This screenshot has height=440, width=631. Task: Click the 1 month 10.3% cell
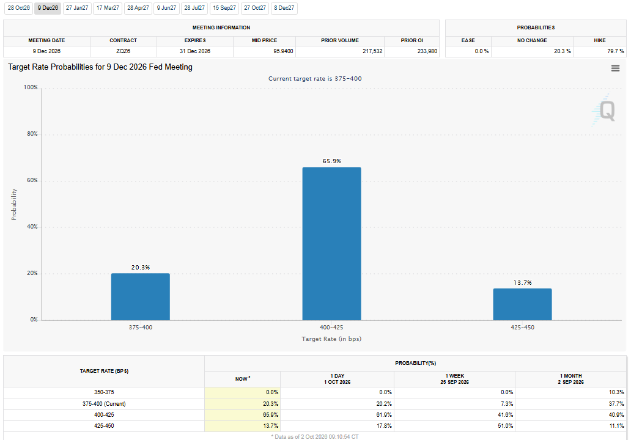point(570,392)
